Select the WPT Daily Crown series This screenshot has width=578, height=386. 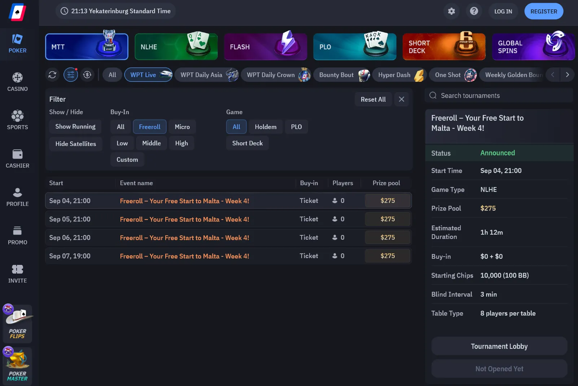(x=276, y=75)
